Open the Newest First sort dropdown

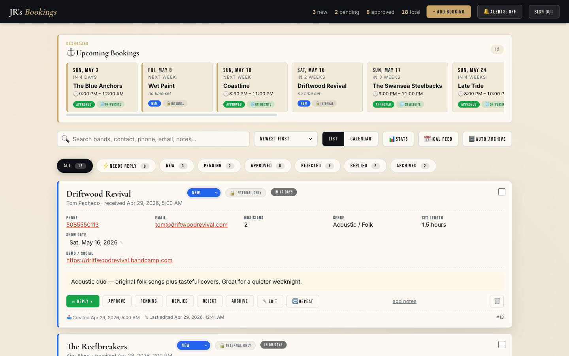(285, 139)
